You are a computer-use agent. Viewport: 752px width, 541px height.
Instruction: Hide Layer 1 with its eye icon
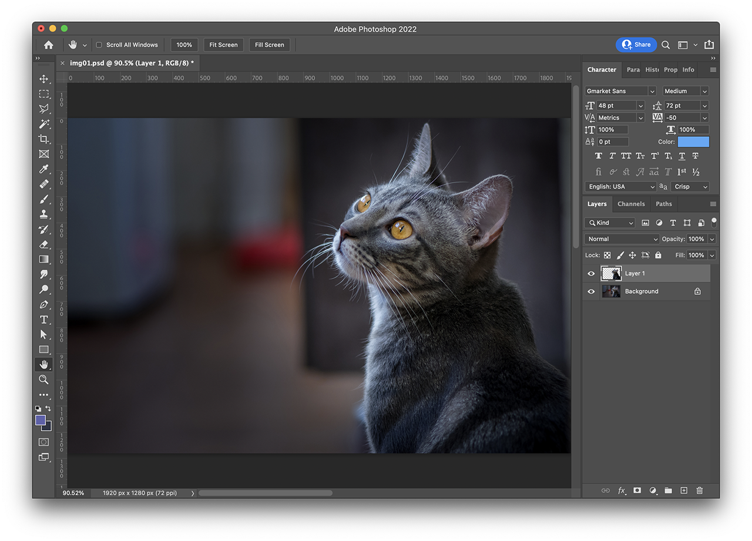591,274
